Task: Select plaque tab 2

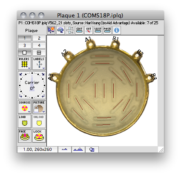Action: (39, 38)
